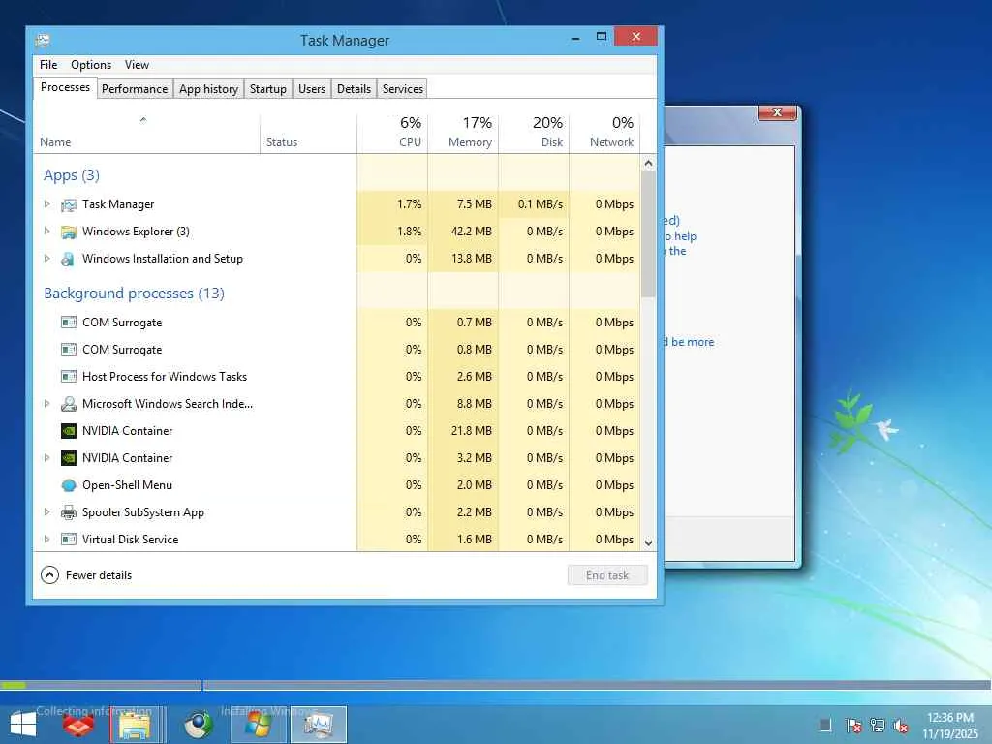Expand the Windows Explorer (3) row
Screen dimensions: 992x744
point(46,232)
